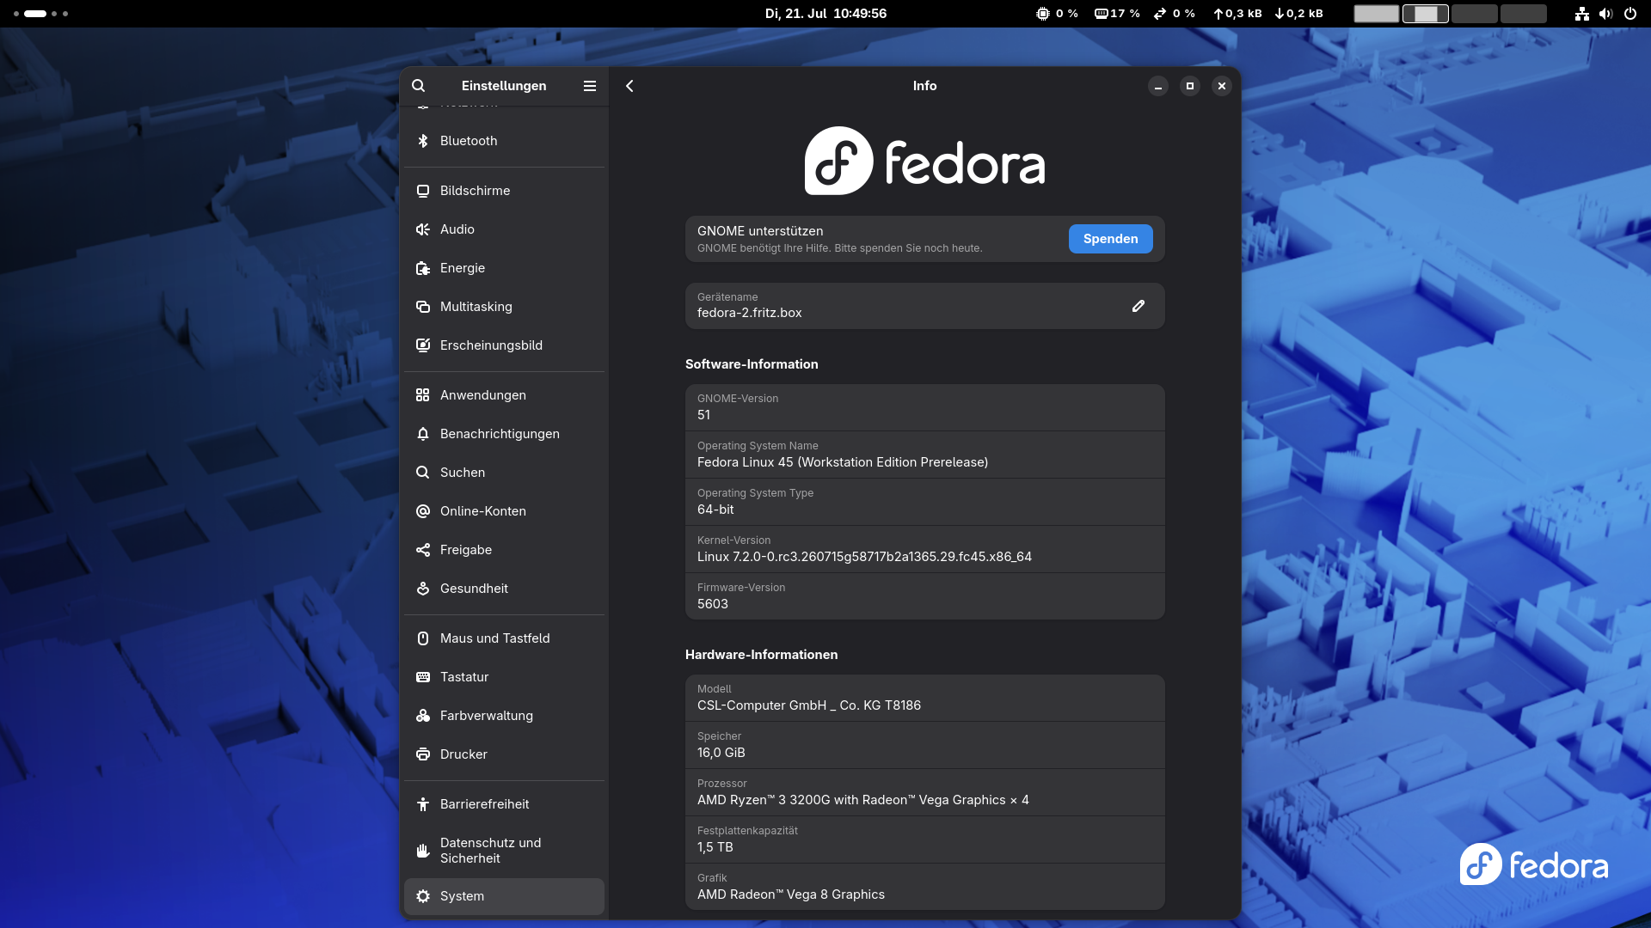This screenshot has height=928, width=1651.
Task: Select Drucker in the sidebar
Action: click(x=504, y=754)
